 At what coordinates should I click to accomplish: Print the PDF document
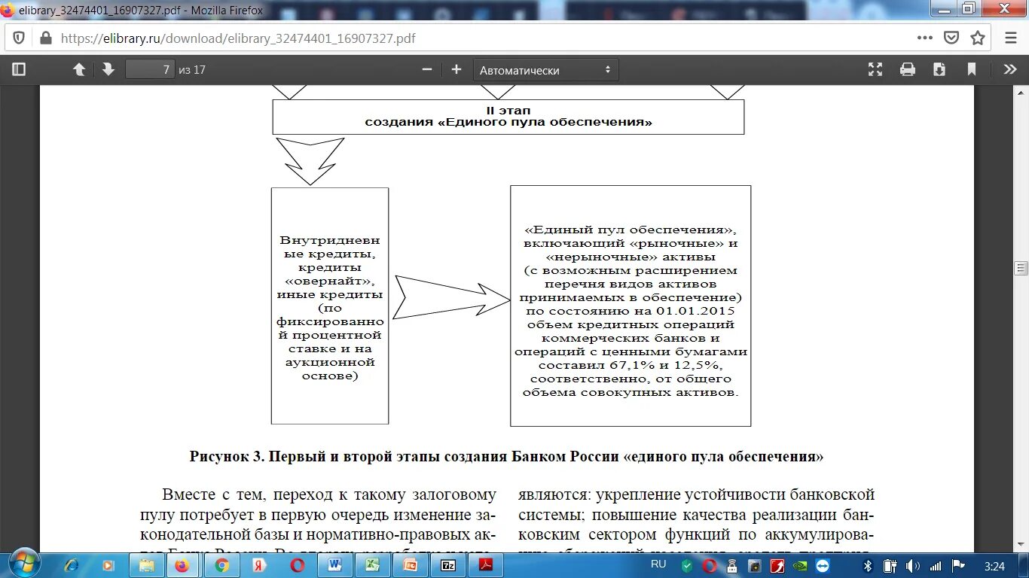pos(908,69)
